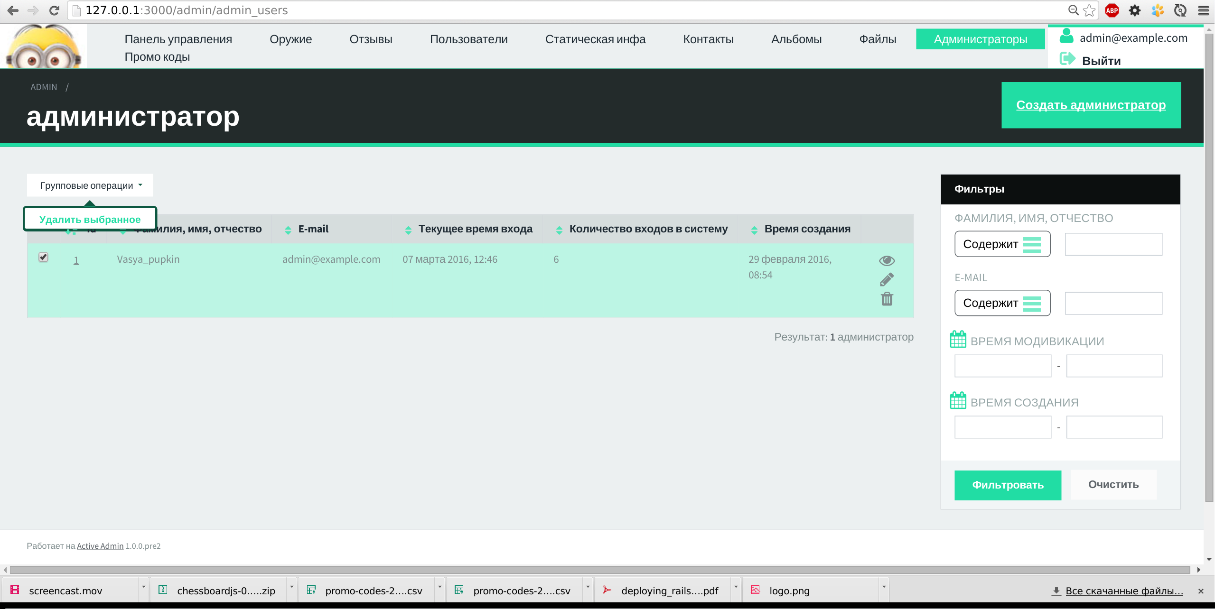Click the logout arrow icon beside Выйти
The image size is (1215, 609).
pos(1067,59)
